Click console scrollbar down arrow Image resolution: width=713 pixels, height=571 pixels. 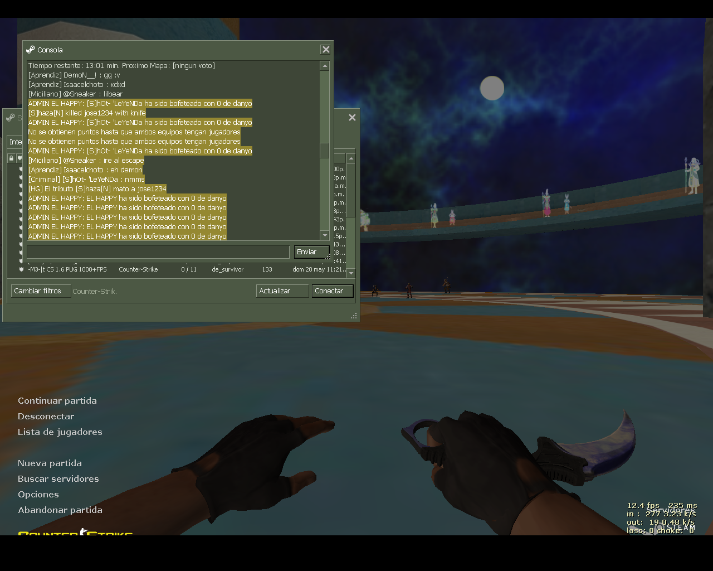point(324,235)
